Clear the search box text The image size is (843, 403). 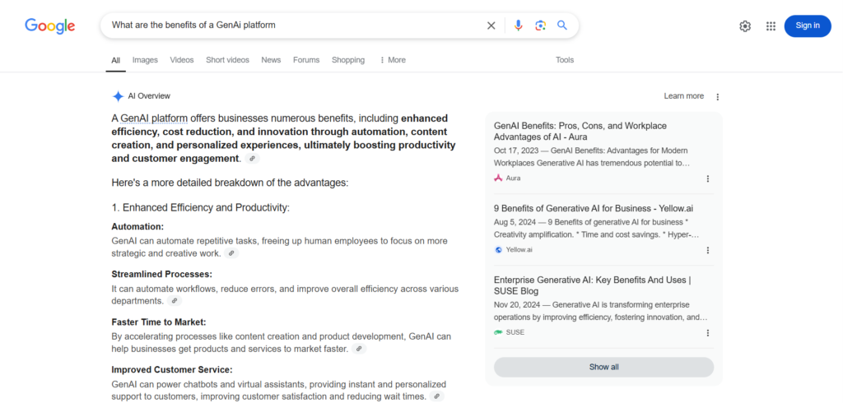491,25
